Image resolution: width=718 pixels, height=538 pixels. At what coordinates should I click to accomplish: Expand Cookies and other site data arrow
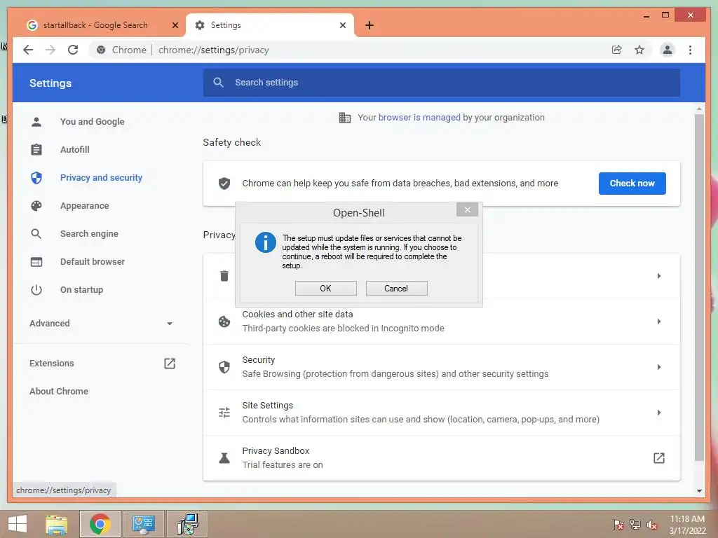659,322
